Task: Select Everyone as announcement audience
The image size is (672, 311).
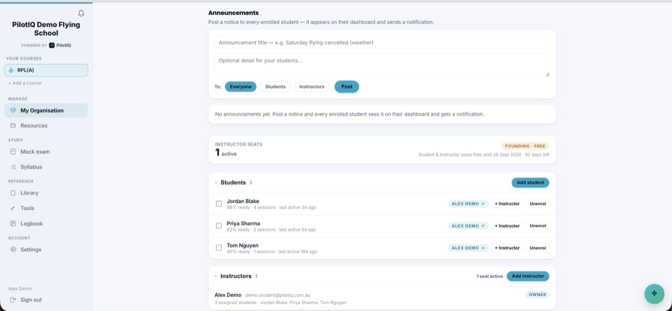Action: tap(240, 87)
